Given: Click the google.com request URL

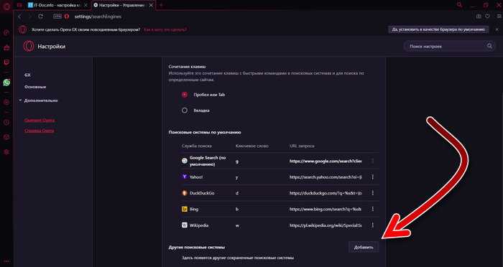Looking at the screenshot, I should tap(326, 161).
